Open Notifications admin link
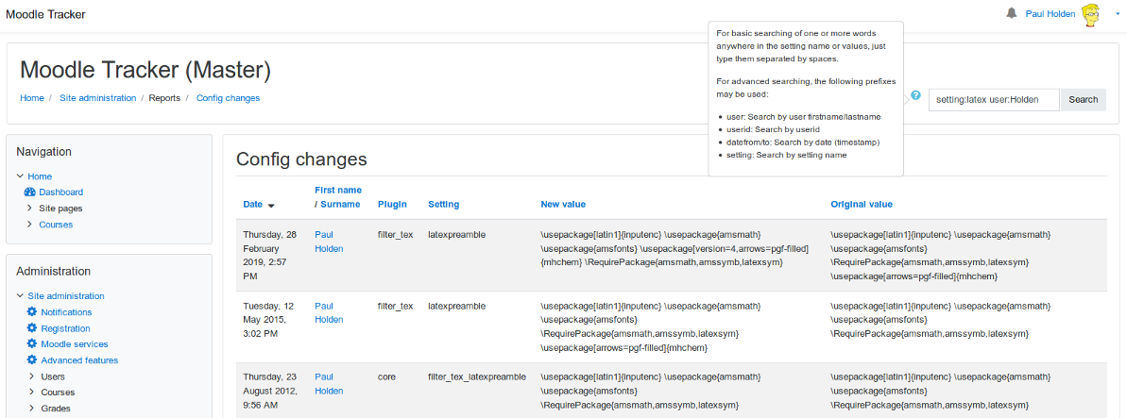This screenshot has height=418, width=1127. [66, 311]
